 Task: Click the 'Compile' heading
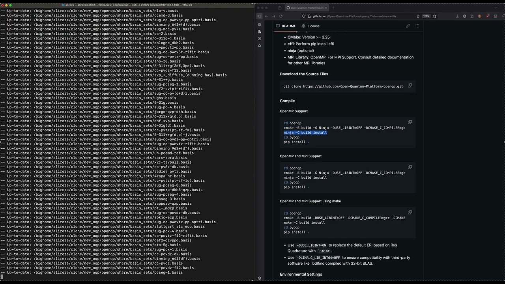tap(287, 101)
